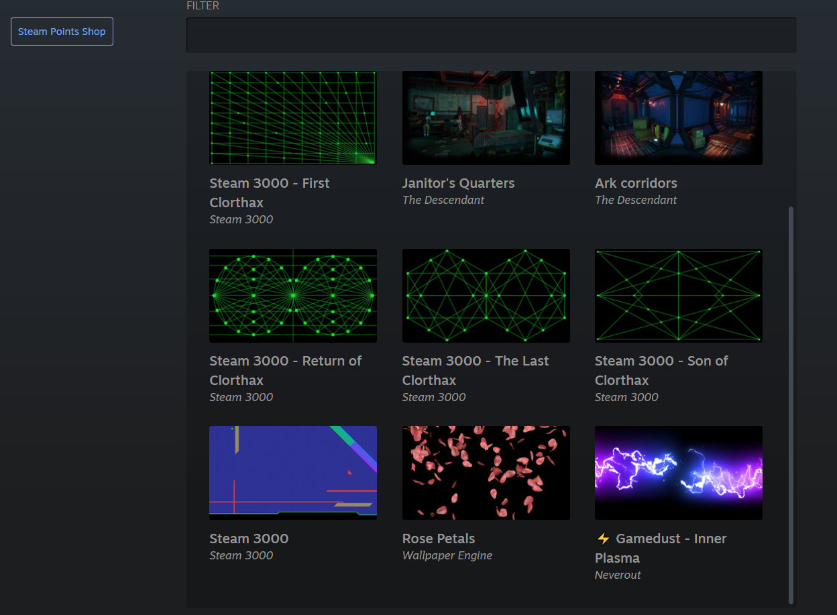Click 'Steam 3000' subtitle under Return of Clorthax

[241, 397]
